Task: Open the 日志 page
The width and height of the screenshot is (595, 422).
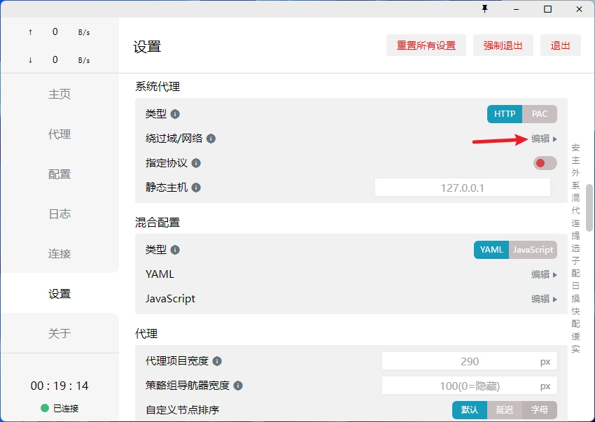Action: coord(59,213)
